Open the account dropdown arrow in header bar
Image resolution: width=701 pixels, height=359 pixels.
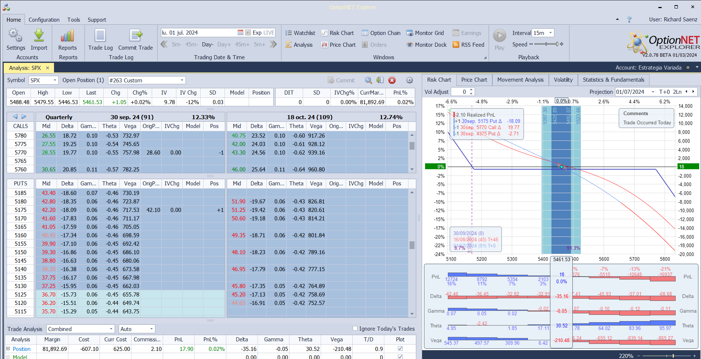pos(697,67)
